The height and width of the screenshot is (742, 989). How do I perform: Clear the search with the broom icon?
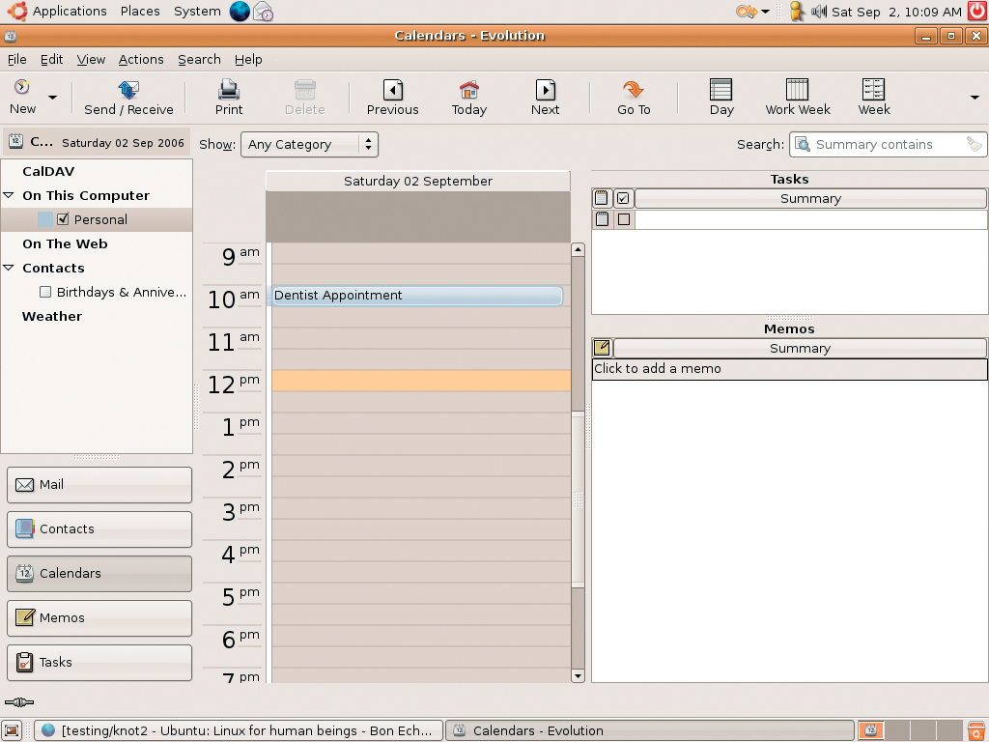pyautogui.click(x=975, y=145)
